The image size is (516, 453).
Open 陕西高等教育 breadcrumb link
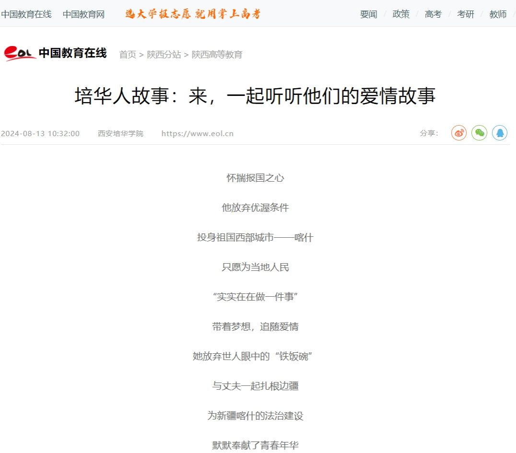pyautogui.click(x=217, y=55)
